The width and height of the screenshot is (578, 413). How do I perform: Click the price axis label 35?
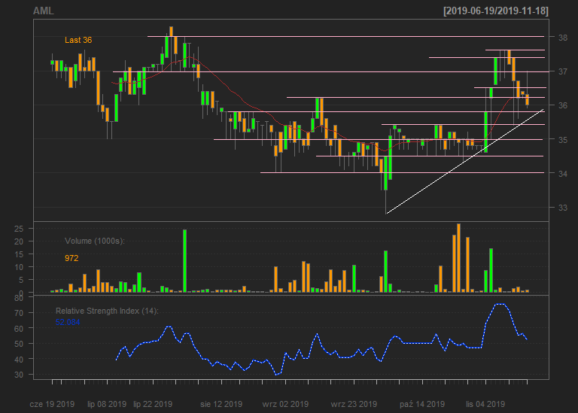pos(563,140)
